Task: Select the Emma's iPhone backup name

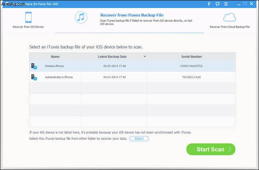Action: (x=54, y=66)
